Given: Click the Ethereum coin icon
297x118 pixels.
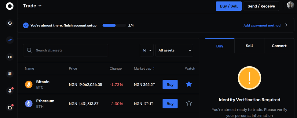Looking at the screenshot, I should [x=29, y=104].
